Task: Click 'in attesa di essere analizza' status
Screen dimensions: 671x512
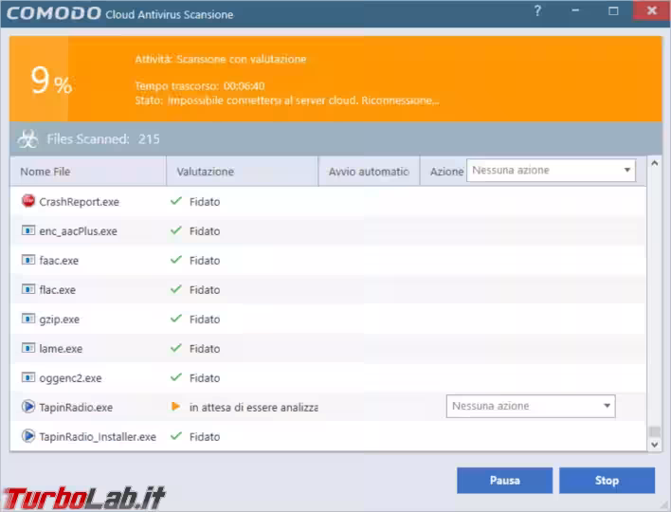Action: click(x=253, y=407)
